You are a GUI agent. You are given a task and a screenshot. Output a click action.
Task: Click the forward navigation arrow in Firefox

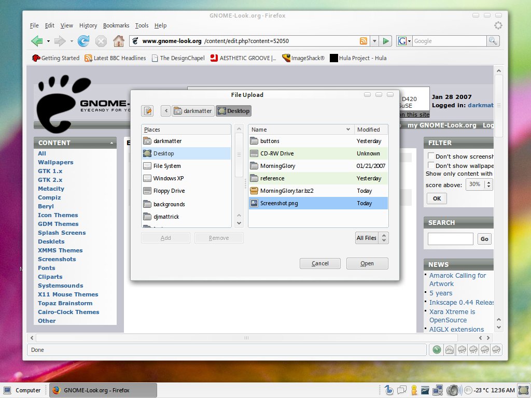click(60, 41)
